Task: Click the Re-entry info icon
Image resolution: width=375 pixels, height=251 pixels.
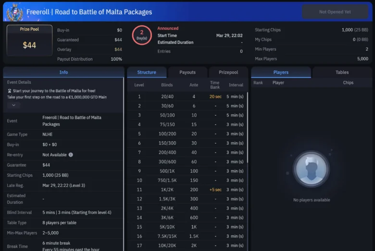Action: (71, 155)
